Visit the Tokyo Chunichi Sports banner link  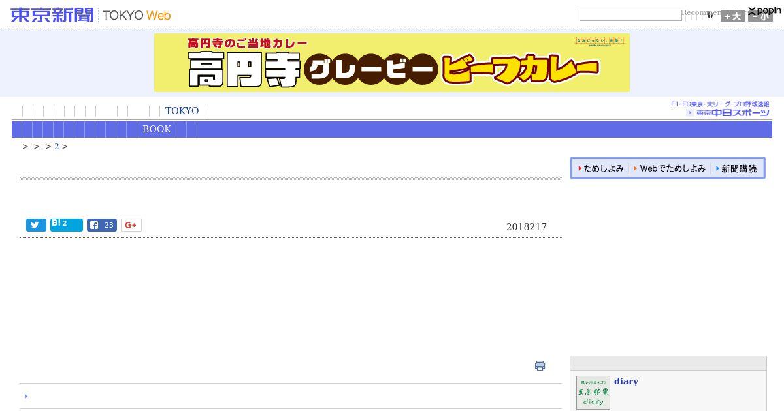pyautogui.click(x=720, y=109)
